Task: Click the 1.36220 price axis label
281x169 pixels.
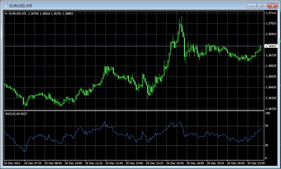Action: (x=271, y=109)
